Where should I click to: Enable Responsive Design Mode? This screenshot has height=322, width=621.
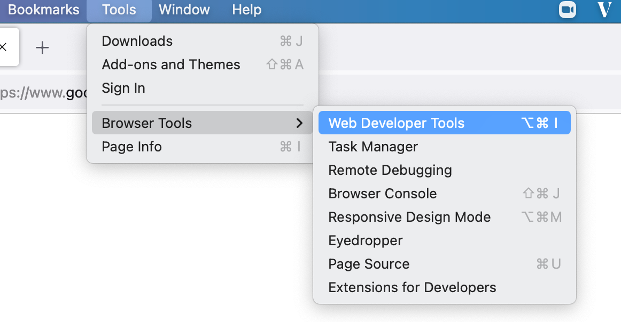click(409, 216)
